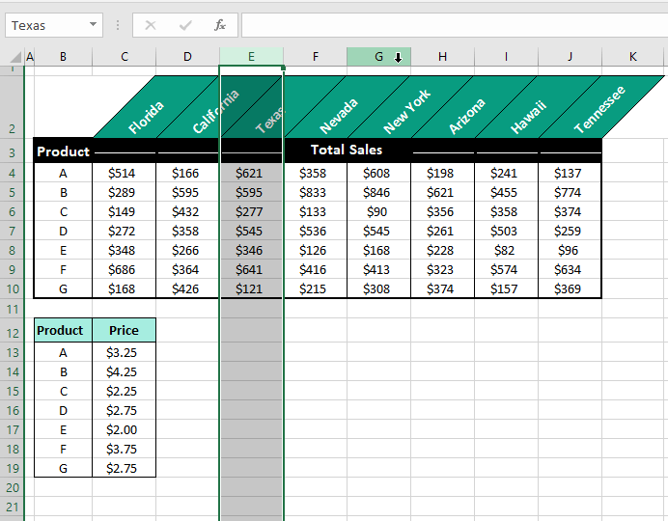Screen dimensions: 668x521
Task: Open the Name Box dropdown arrow
Action: tap(93, 25)
